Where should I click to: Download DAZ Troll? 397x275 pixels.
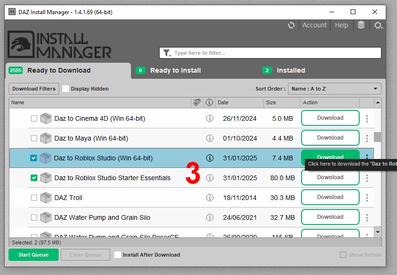click(330, 197)
